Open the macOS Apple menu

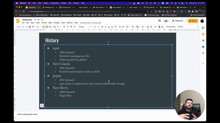tap(17, 3)
